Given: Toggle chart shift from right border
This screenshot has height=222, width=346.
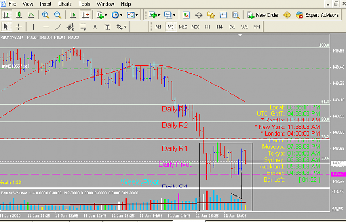Looking at the screenshot, I should pos(85,15).
